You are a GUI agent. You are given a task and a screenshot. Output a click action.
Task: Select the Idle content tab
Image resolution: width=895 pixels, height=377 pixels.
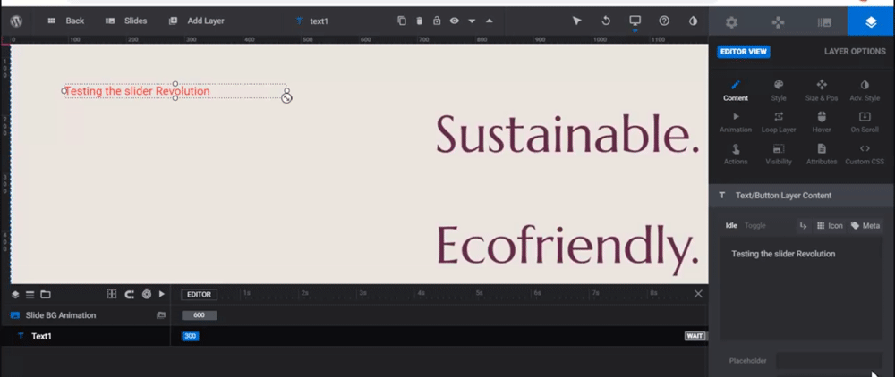(x=731, y=225)
